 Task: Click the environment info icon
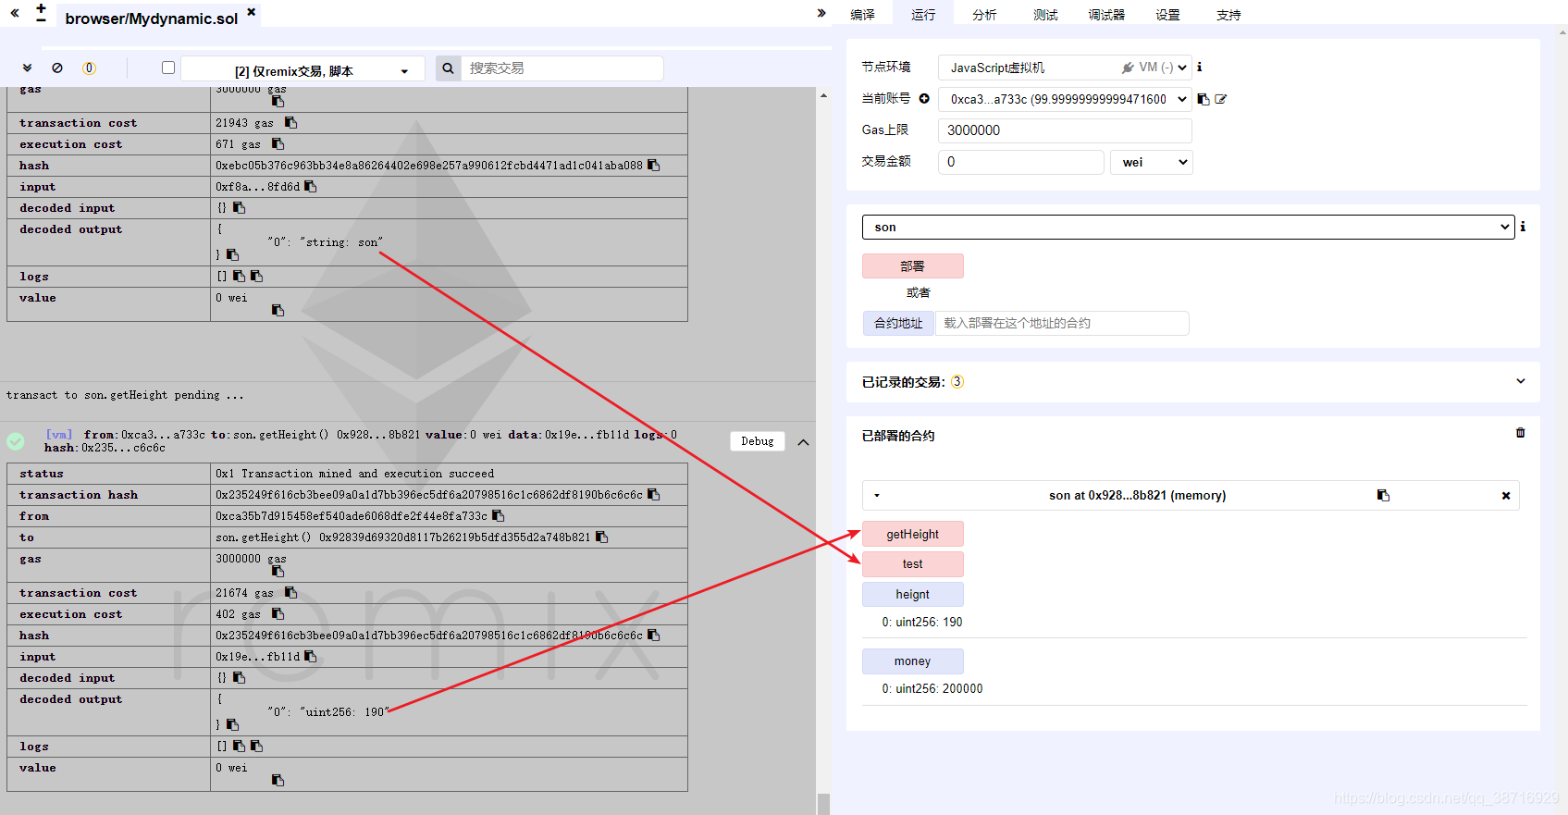point(1200,67)
